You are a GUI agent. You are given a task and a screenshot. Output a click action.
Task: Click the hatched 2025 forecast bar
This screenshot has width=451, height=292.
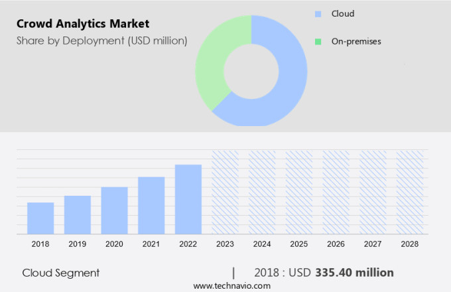299,192
